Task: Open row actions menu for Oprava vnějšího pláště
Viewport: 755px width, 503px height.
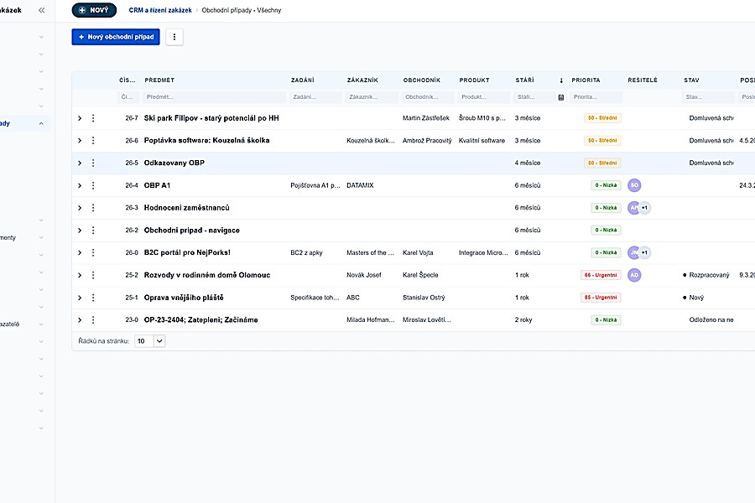Action: pyautogui.click(x=93, y=298)
